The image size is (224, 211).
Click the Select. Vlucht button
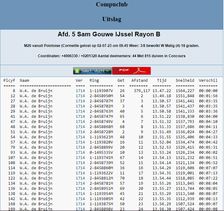point(92,71)
